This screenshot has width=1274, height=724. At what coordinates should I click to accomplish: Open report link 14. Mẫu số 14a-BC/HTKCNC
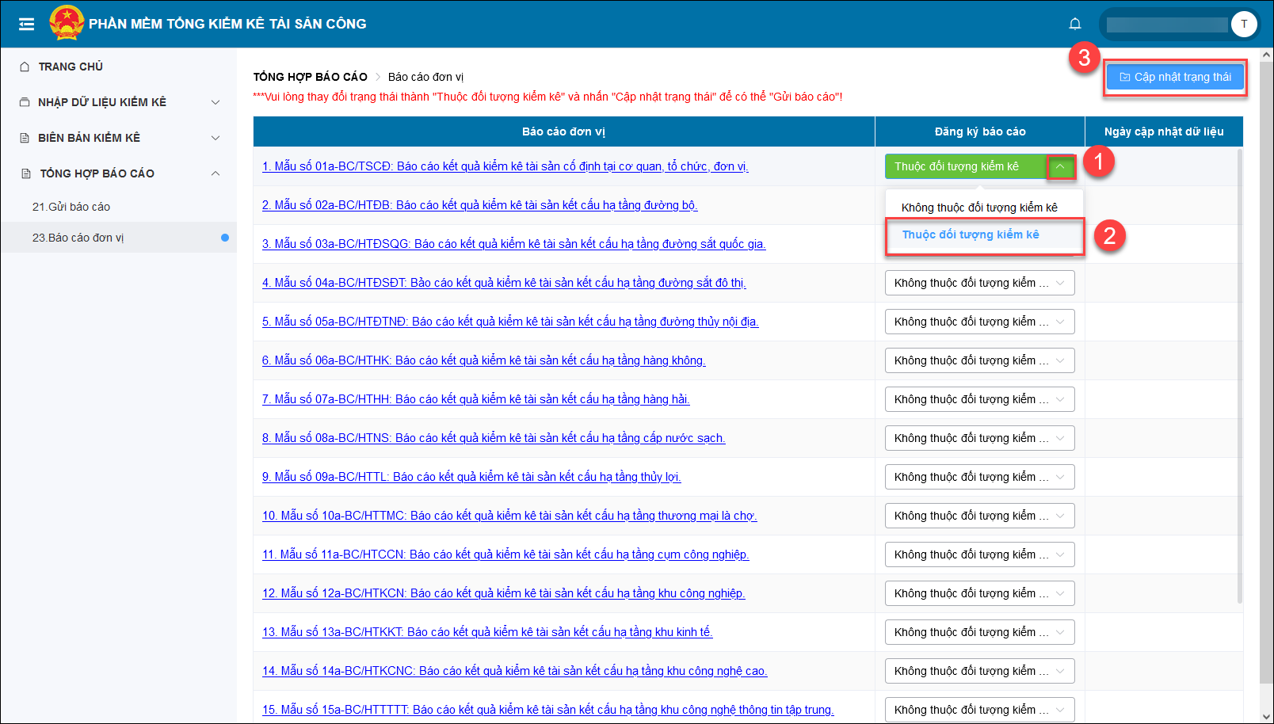[x=515, y=671]
